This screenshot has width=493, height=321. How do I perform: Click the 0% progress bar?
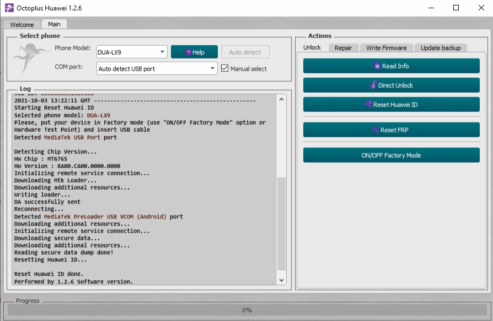coord(247,310)
